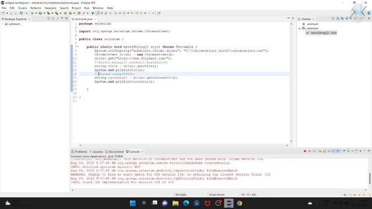The image size is (372, 209).
Task: Open Package Explorer View Menu icon
Action: pyautogui.click(x=58, y=19)
